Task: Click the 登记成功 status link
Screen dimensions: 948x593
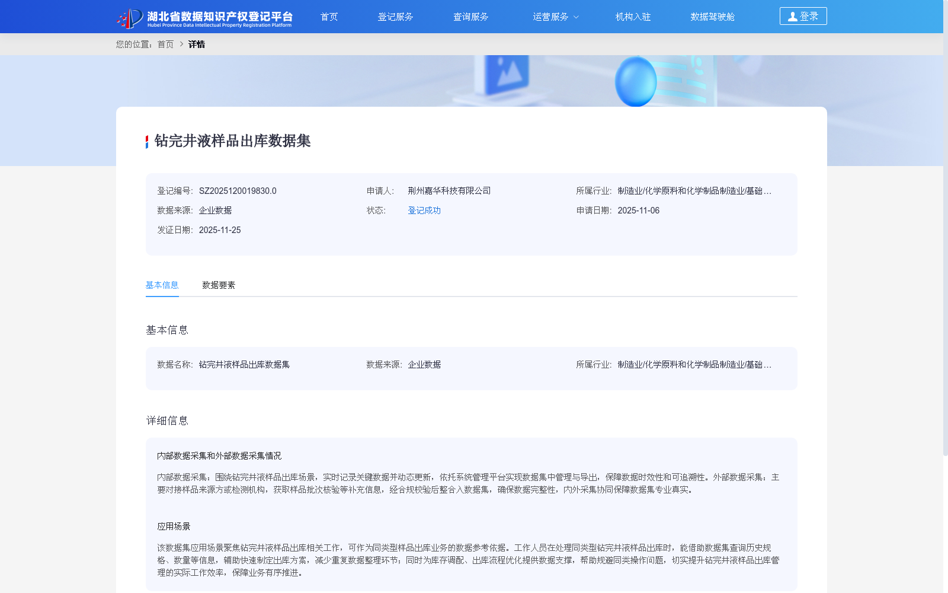Action: click(x=424, y=210)
